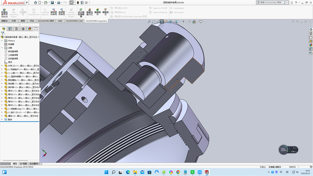Image resolution: width=313 pixels, height=176 pixels.
Task: Open the ConfigurationManager tab icon
Action: 17,29
